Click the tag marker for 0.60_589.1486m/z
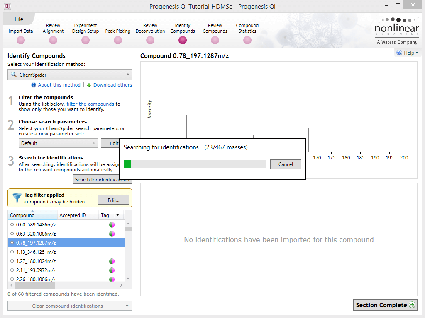 tap(112, 225)
